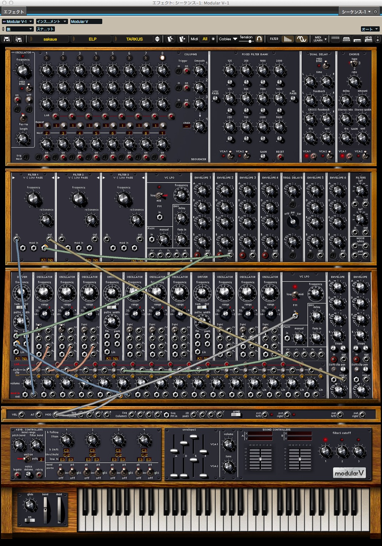Toggle the A440 tuning switch
The width and height of the screenshot is (382, 546).
pos(236,415)
